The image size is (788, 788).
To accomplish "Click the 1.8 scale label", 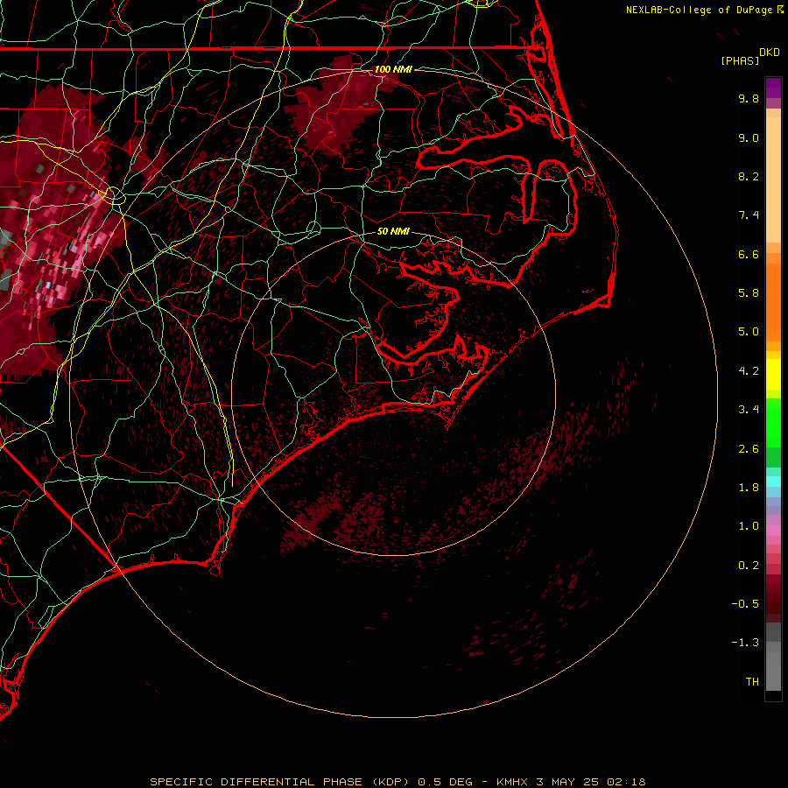I will 749,488.
